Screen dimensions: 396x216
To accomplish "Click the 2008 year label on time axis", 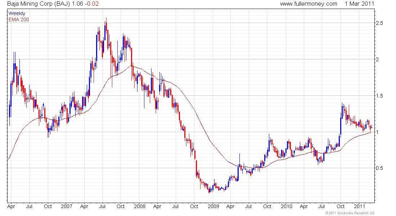I will point(140,206).
